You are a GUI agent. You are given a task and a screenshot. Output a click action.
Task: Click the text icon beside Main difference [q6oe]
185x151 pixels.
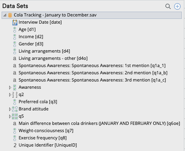(x=14, y=124)
